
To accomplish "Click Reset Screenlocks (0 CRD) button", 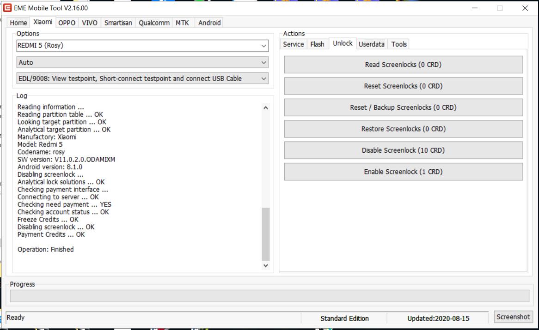I will [403, 86].
